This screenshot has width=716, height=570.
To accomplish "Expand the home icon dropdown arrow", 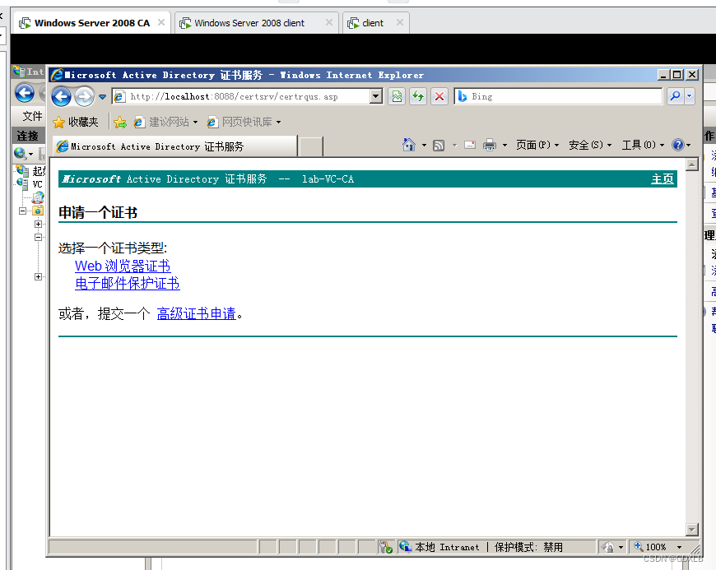I will tap(424, 146).
